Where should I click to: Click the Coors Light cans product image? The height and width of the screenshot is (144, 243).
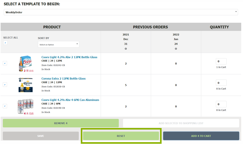point(26,106)
